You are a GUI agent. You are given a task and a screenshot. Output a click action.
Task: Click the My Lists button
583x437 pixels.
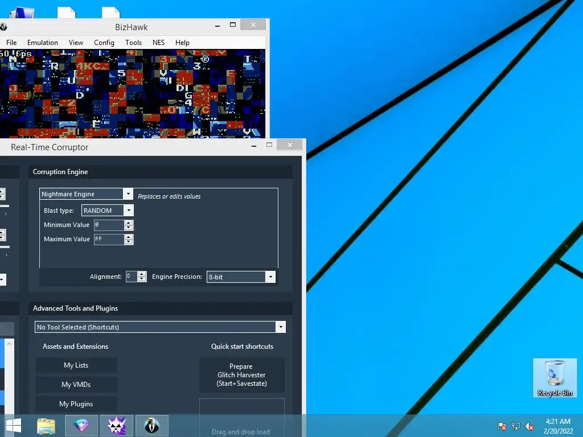point(76,365)
